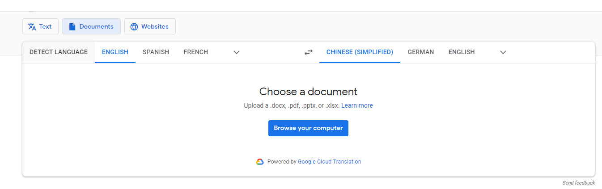
Task: Select Detect Language as source
Action: pyautogui.click(x=59, y=52)
